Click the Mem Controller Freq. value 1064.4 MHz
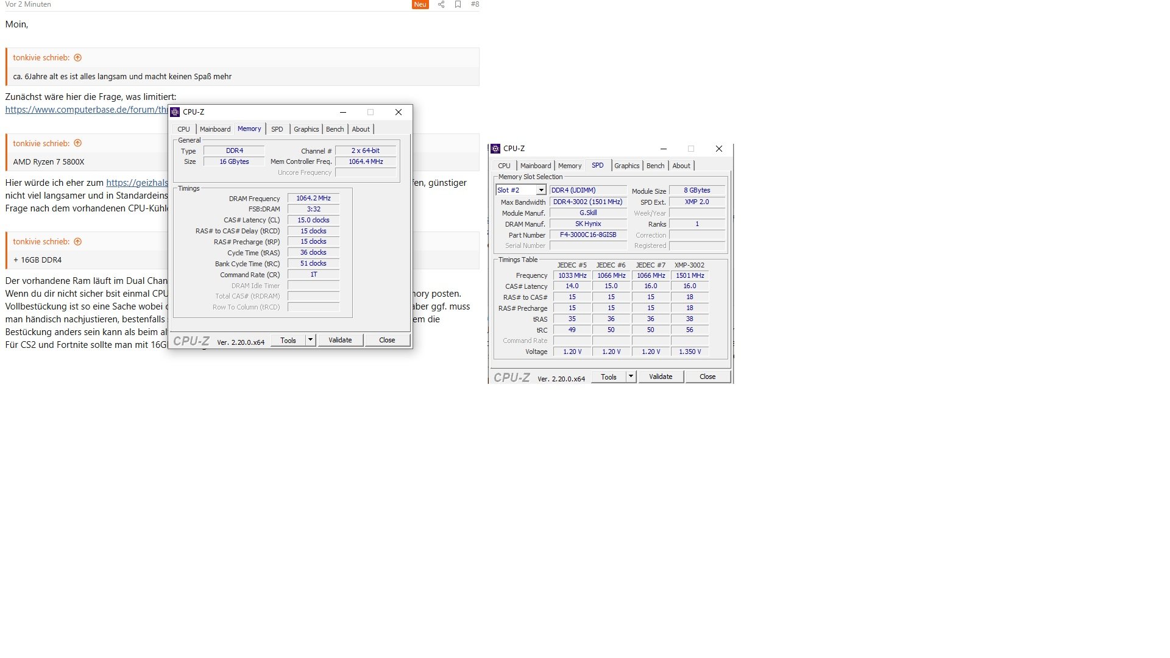The image size is (1170, 658). tap(366, 161)
